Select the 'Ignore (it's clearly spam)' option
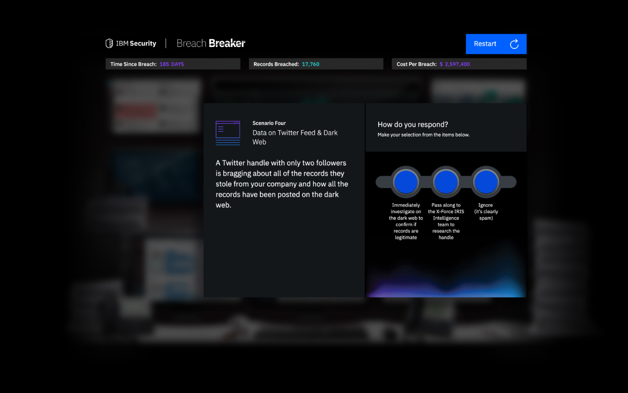Image resolution: width=628 pixels, height=393 pixels. click(486, 182)
